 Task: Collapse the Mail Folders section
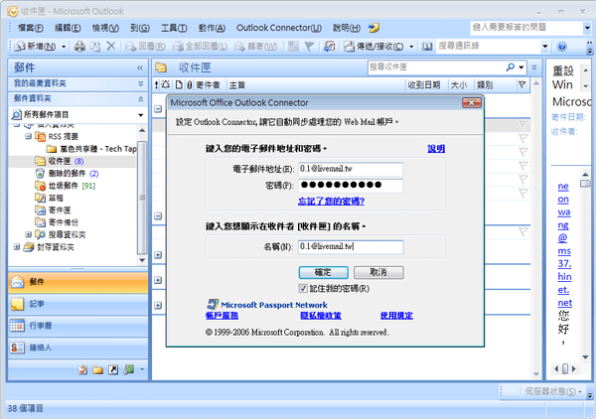pyautogui.click(x=141, y=98)
